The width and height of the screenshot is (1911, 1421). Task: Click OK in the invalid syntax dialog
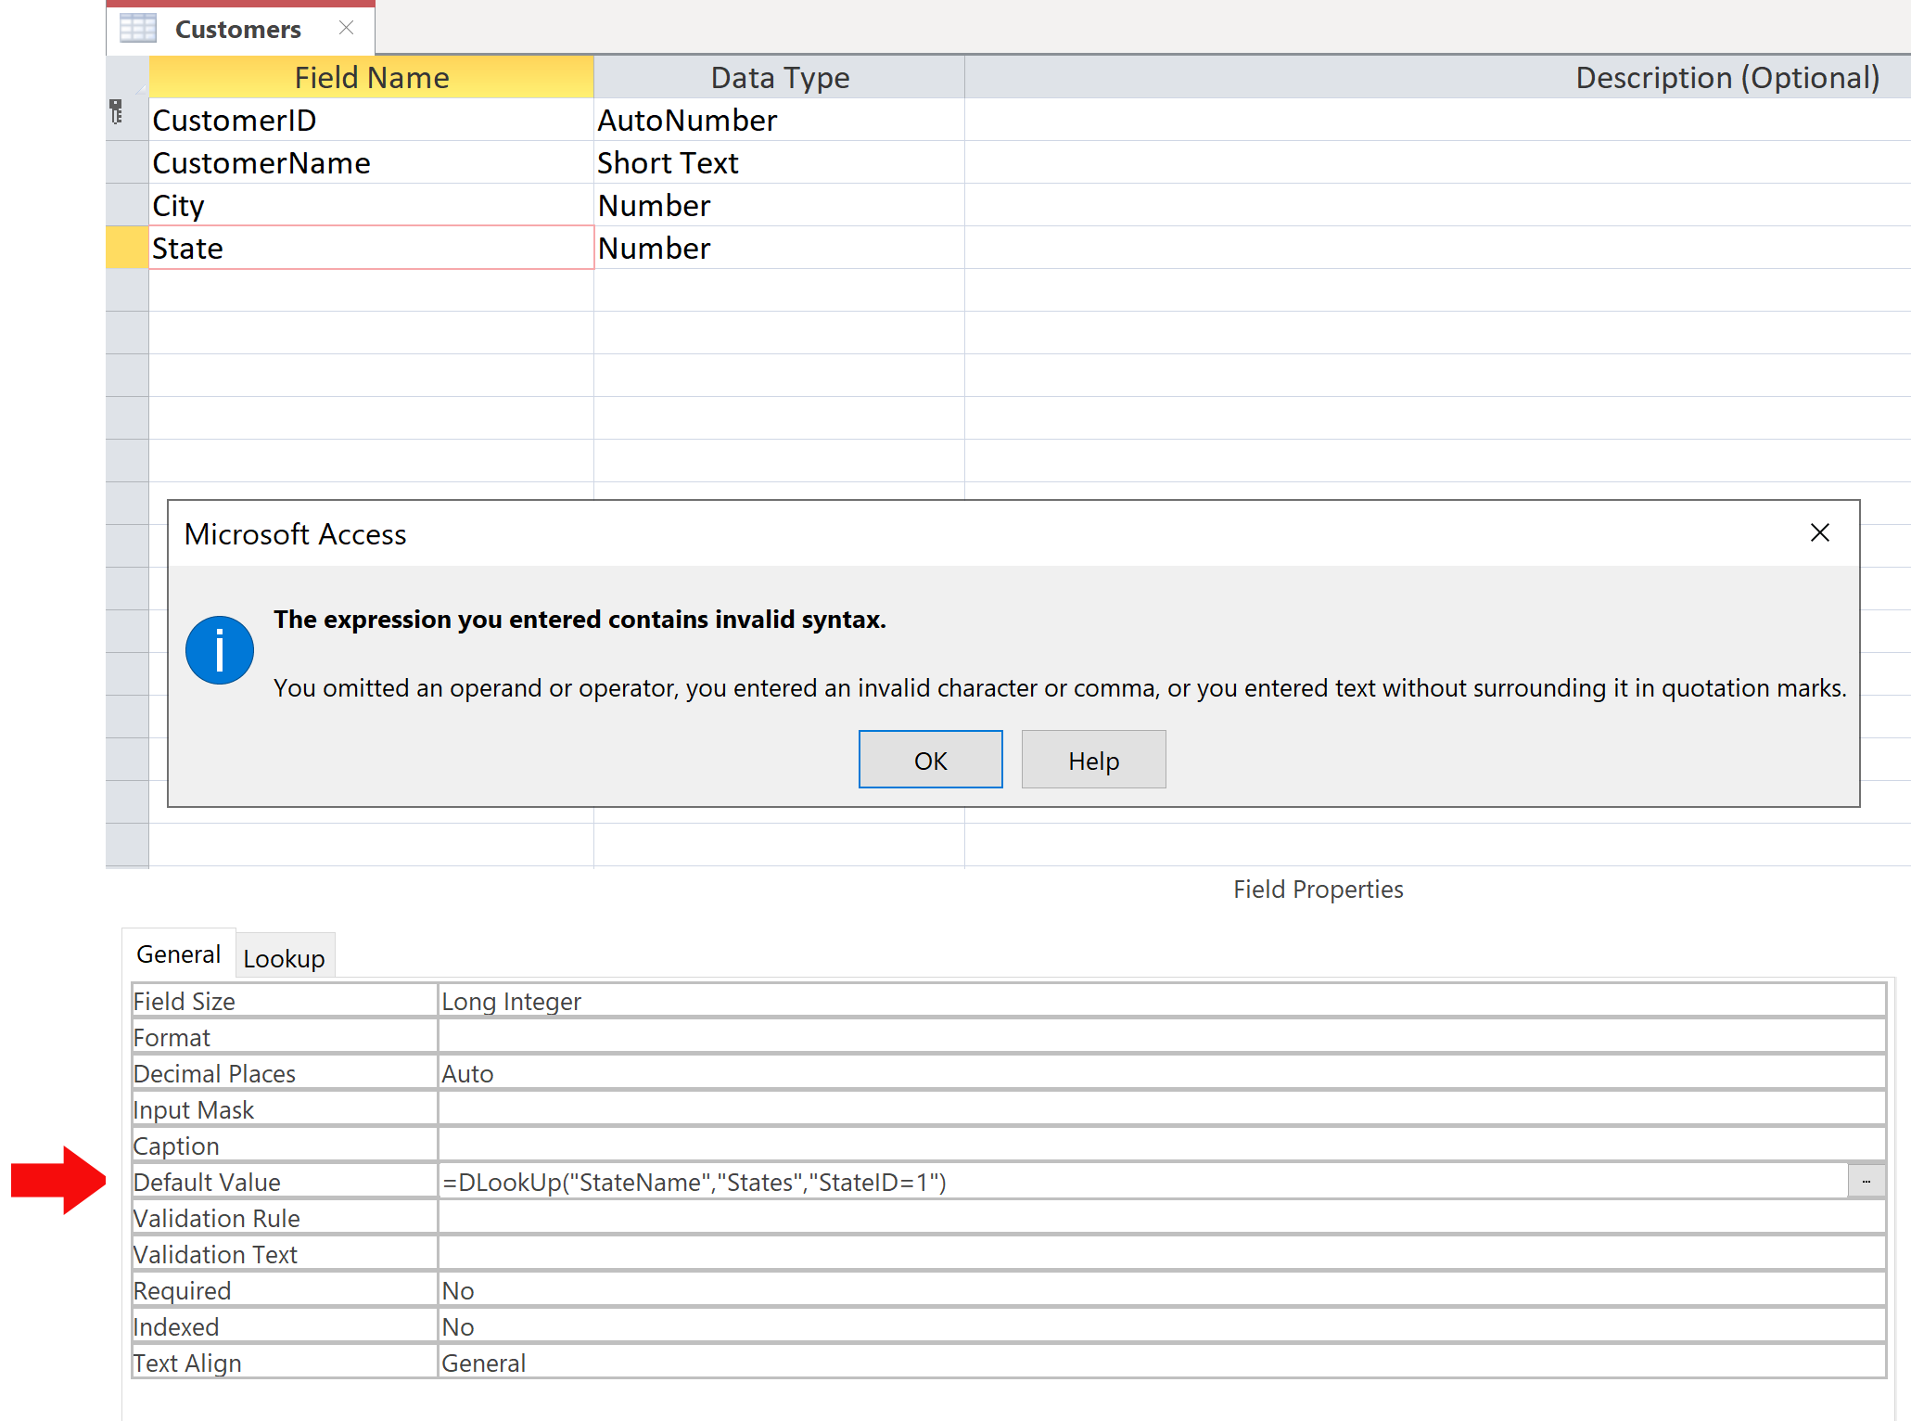pos(930,760)
